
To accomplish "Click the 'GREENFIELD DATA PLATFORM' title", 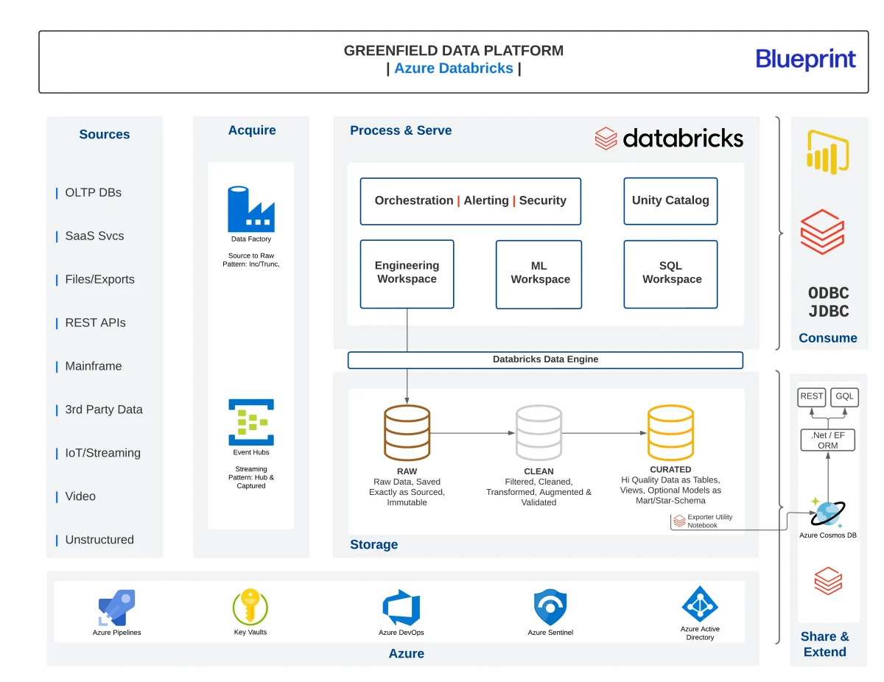I will (454, 51).
